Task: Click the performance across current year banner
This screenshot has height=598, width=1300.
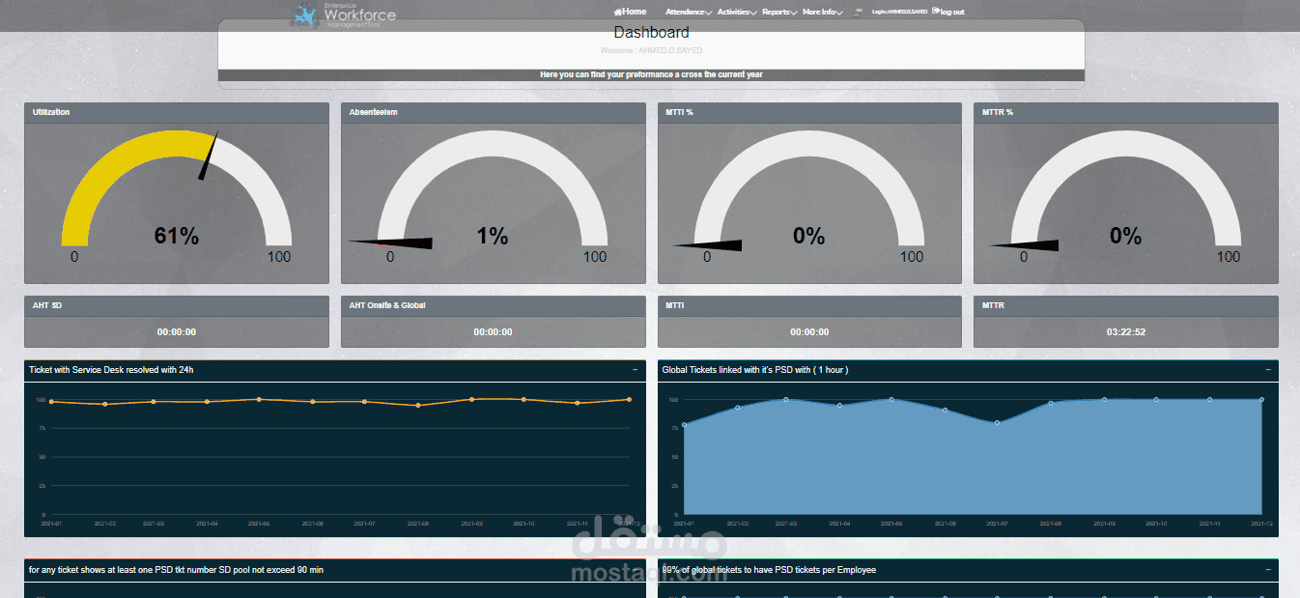Action: click(651, 74)
